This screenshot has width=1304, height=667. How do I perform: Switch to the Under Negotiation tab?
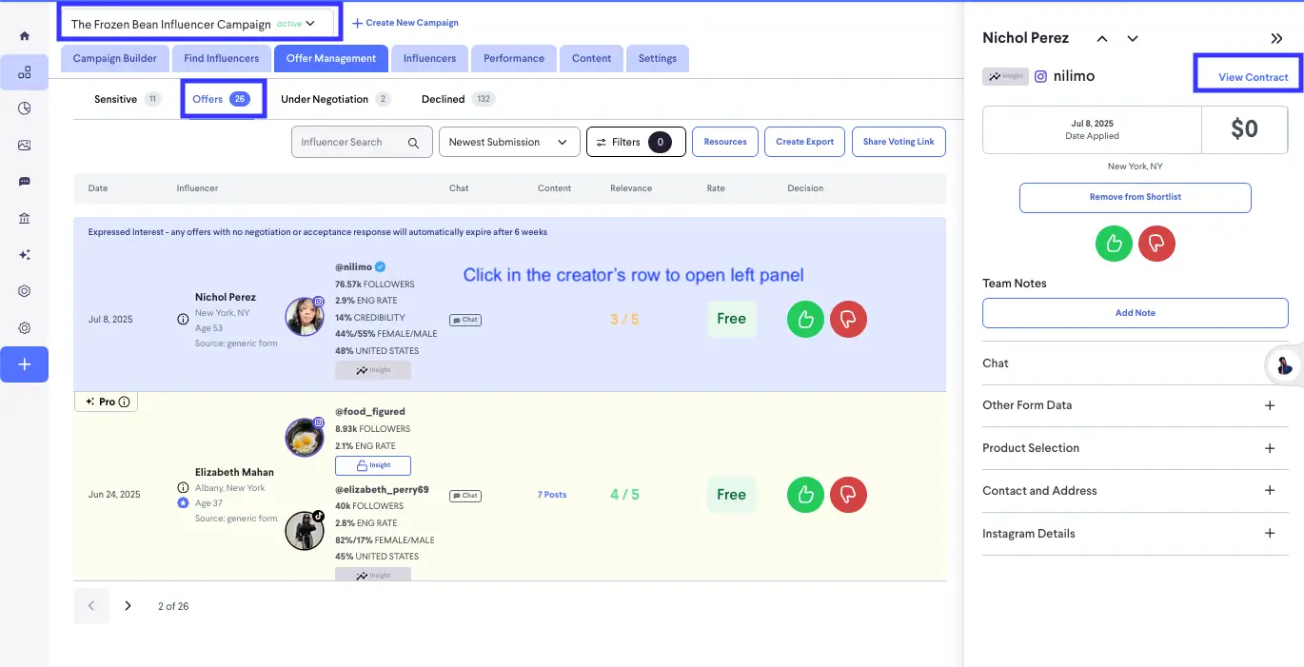(x=325, y=98)
